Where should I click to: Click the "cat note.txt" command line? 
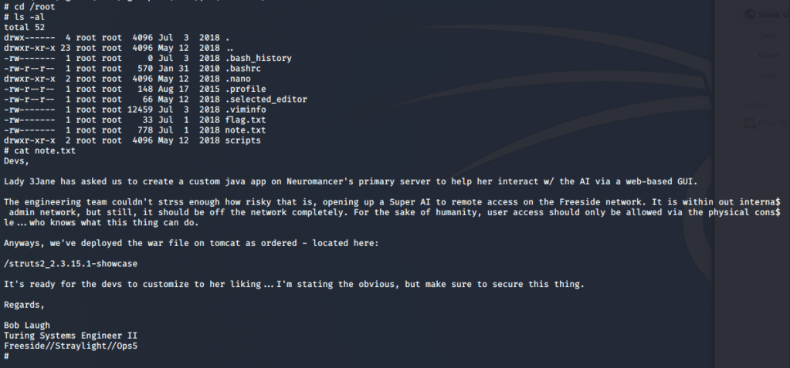[39, 150]
